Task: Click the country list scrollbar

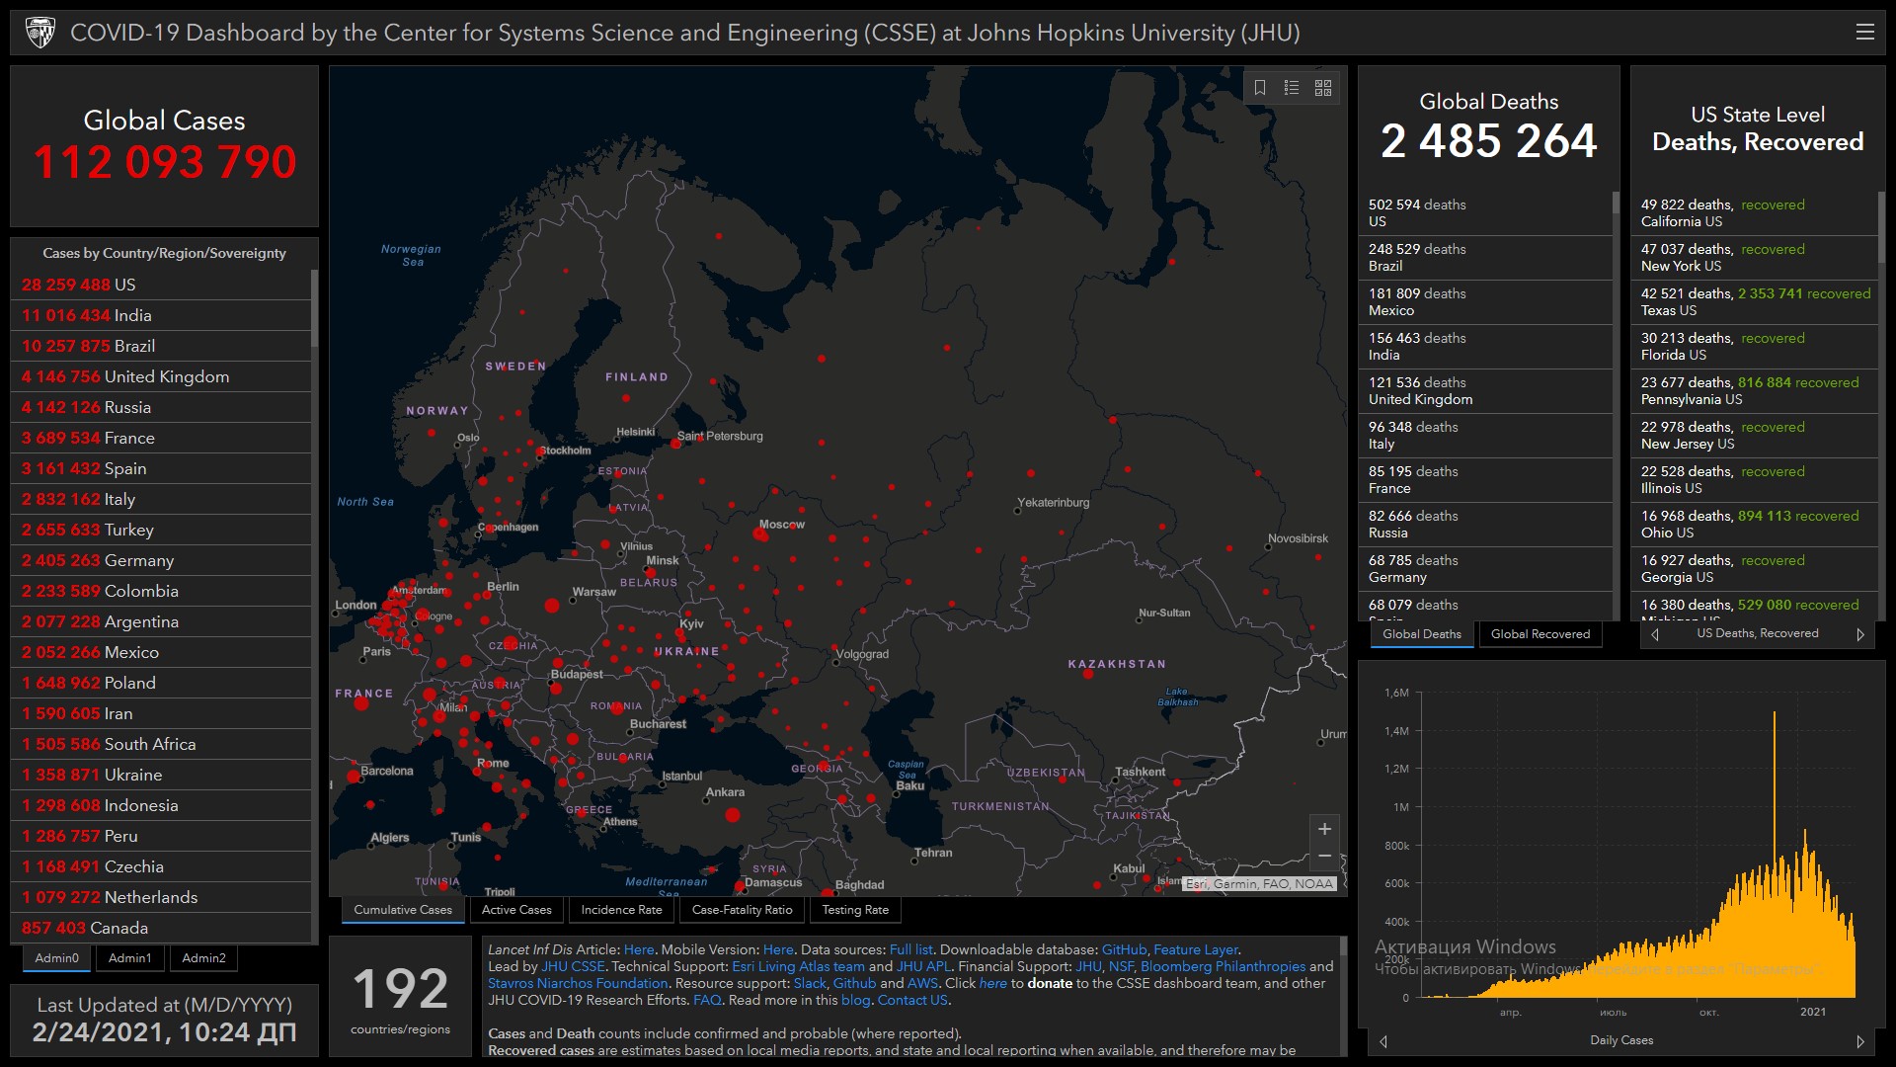Action: tap(314, 308)
